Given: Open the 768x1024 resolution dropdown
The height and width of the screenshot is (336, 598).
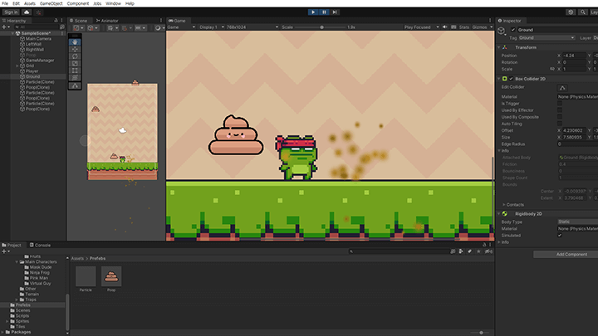Looking at the screenshot, I should pos(252,27).
